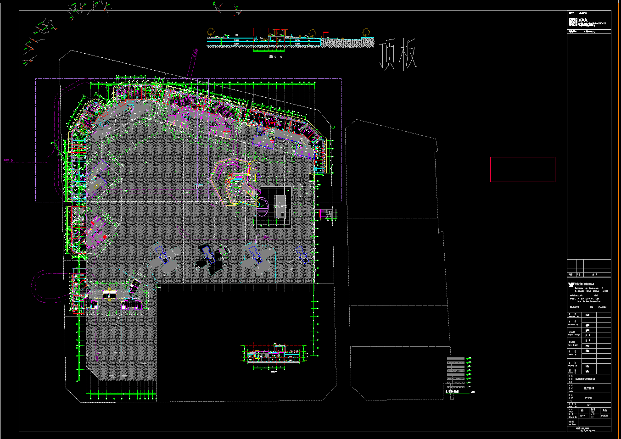Select the black square void in plan center
Screen dimensions: 621x439
(273, 207)
